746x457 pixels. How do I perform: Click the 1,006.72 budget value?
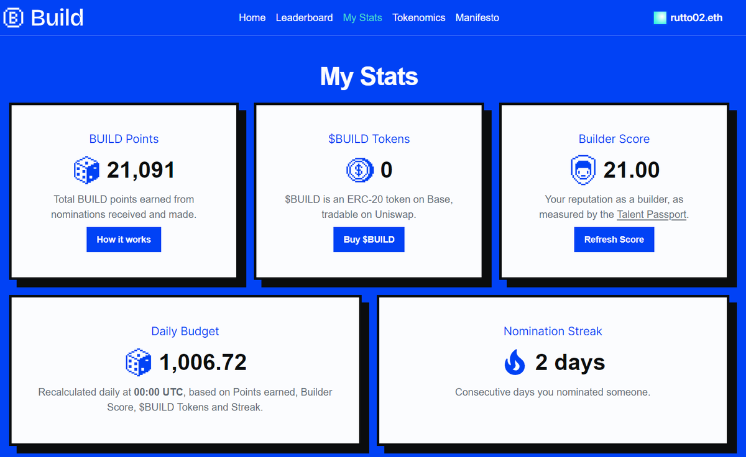pyautogui.click(x=203, y=362)
